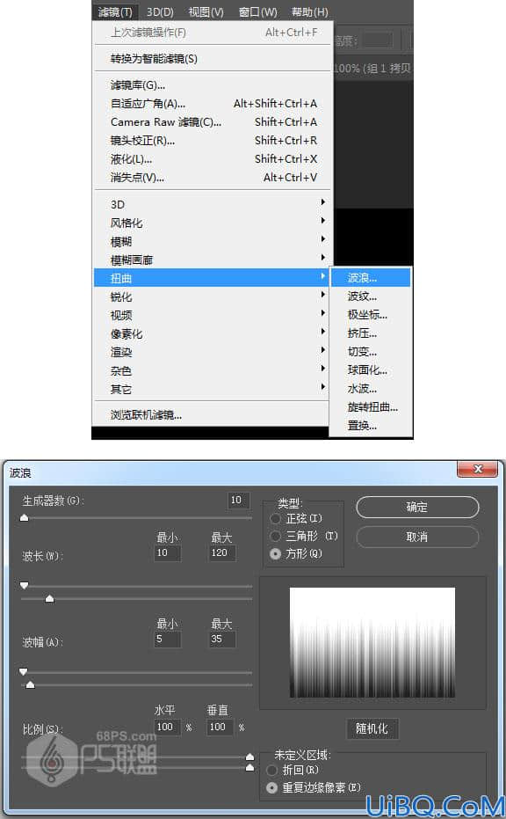This screenshot has height=819, width=506.
Task: Choose 浏览联机滤镜... entry
Action: (213, 415)
